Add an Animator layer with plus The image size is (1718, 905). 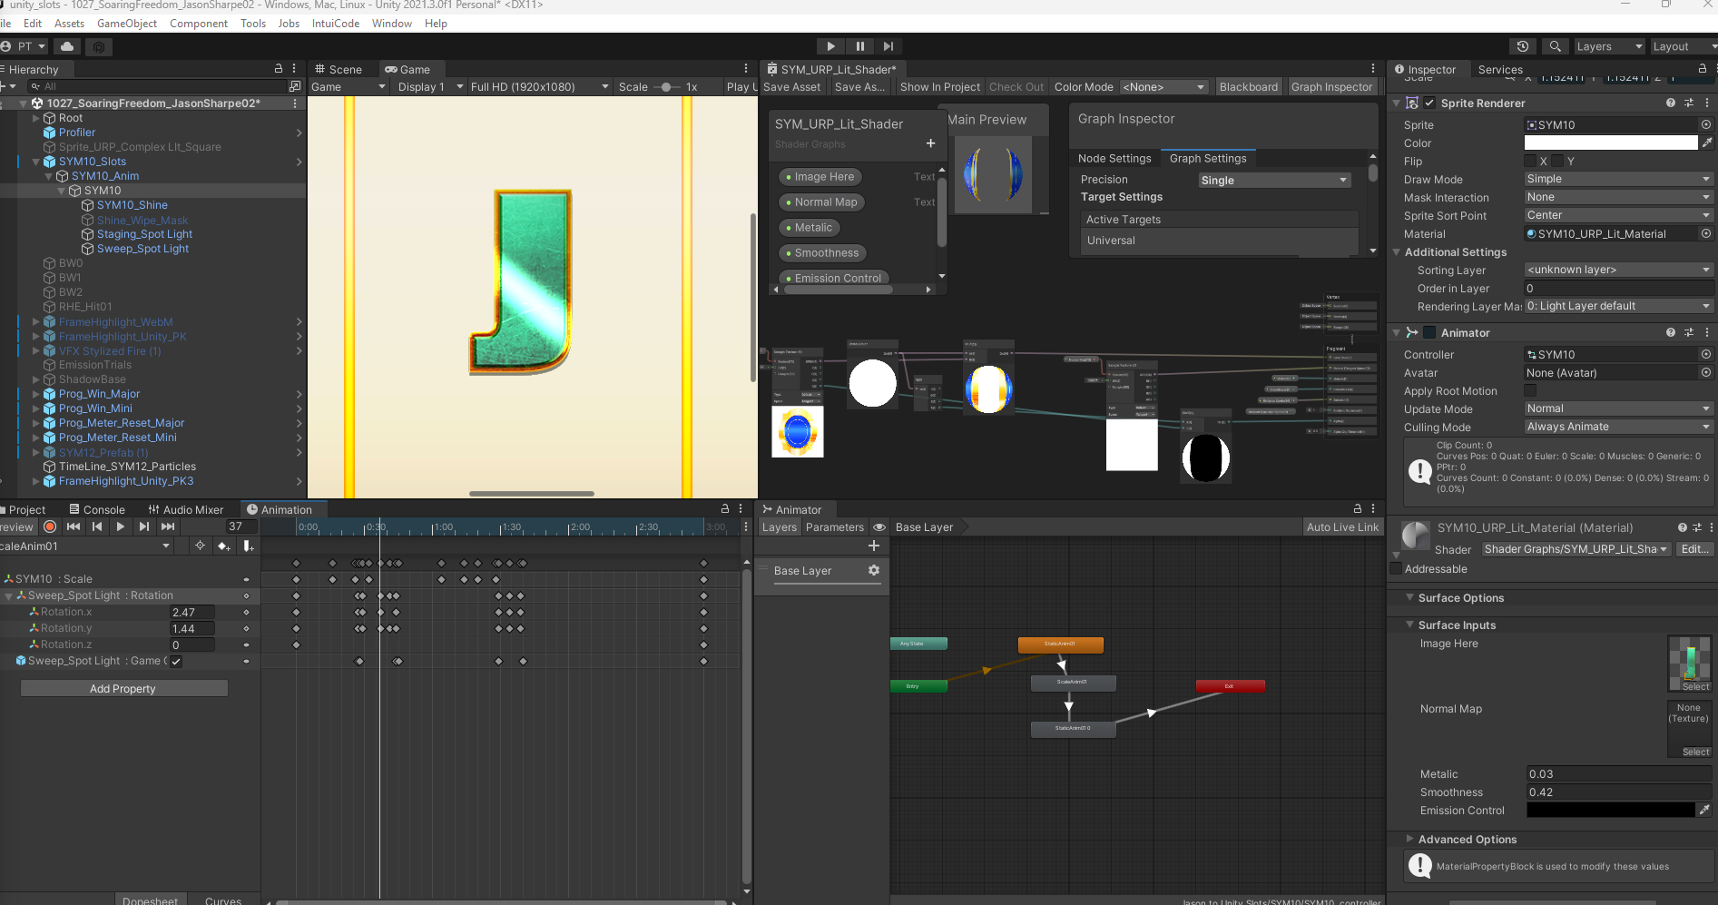click(x=874, y=546)
